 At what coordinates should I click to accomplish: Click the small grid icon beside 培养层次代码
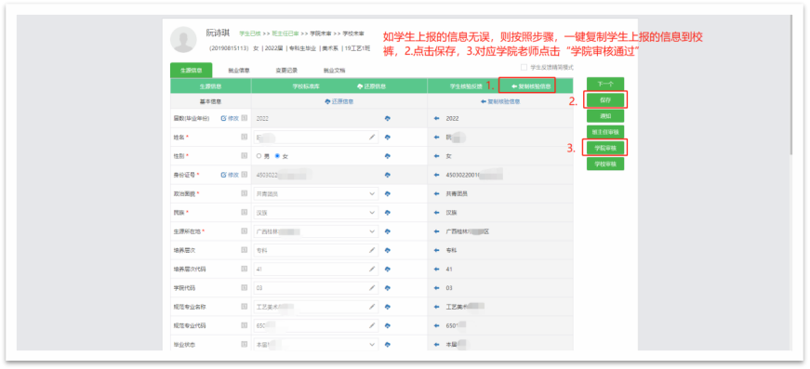[245, 269]
